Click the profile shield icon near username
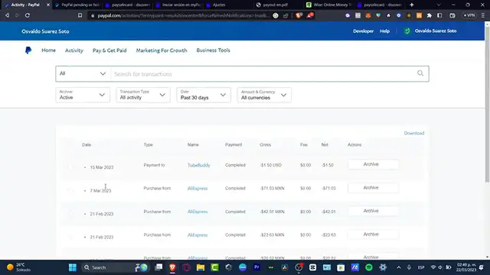This screenshot has width=490, height=275. point(407,31)
